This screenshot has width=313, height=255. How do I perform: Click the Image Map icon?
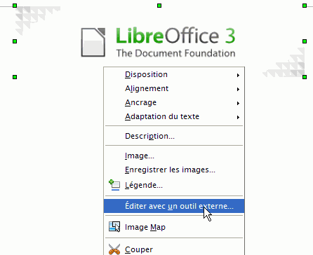pos(114,226)
